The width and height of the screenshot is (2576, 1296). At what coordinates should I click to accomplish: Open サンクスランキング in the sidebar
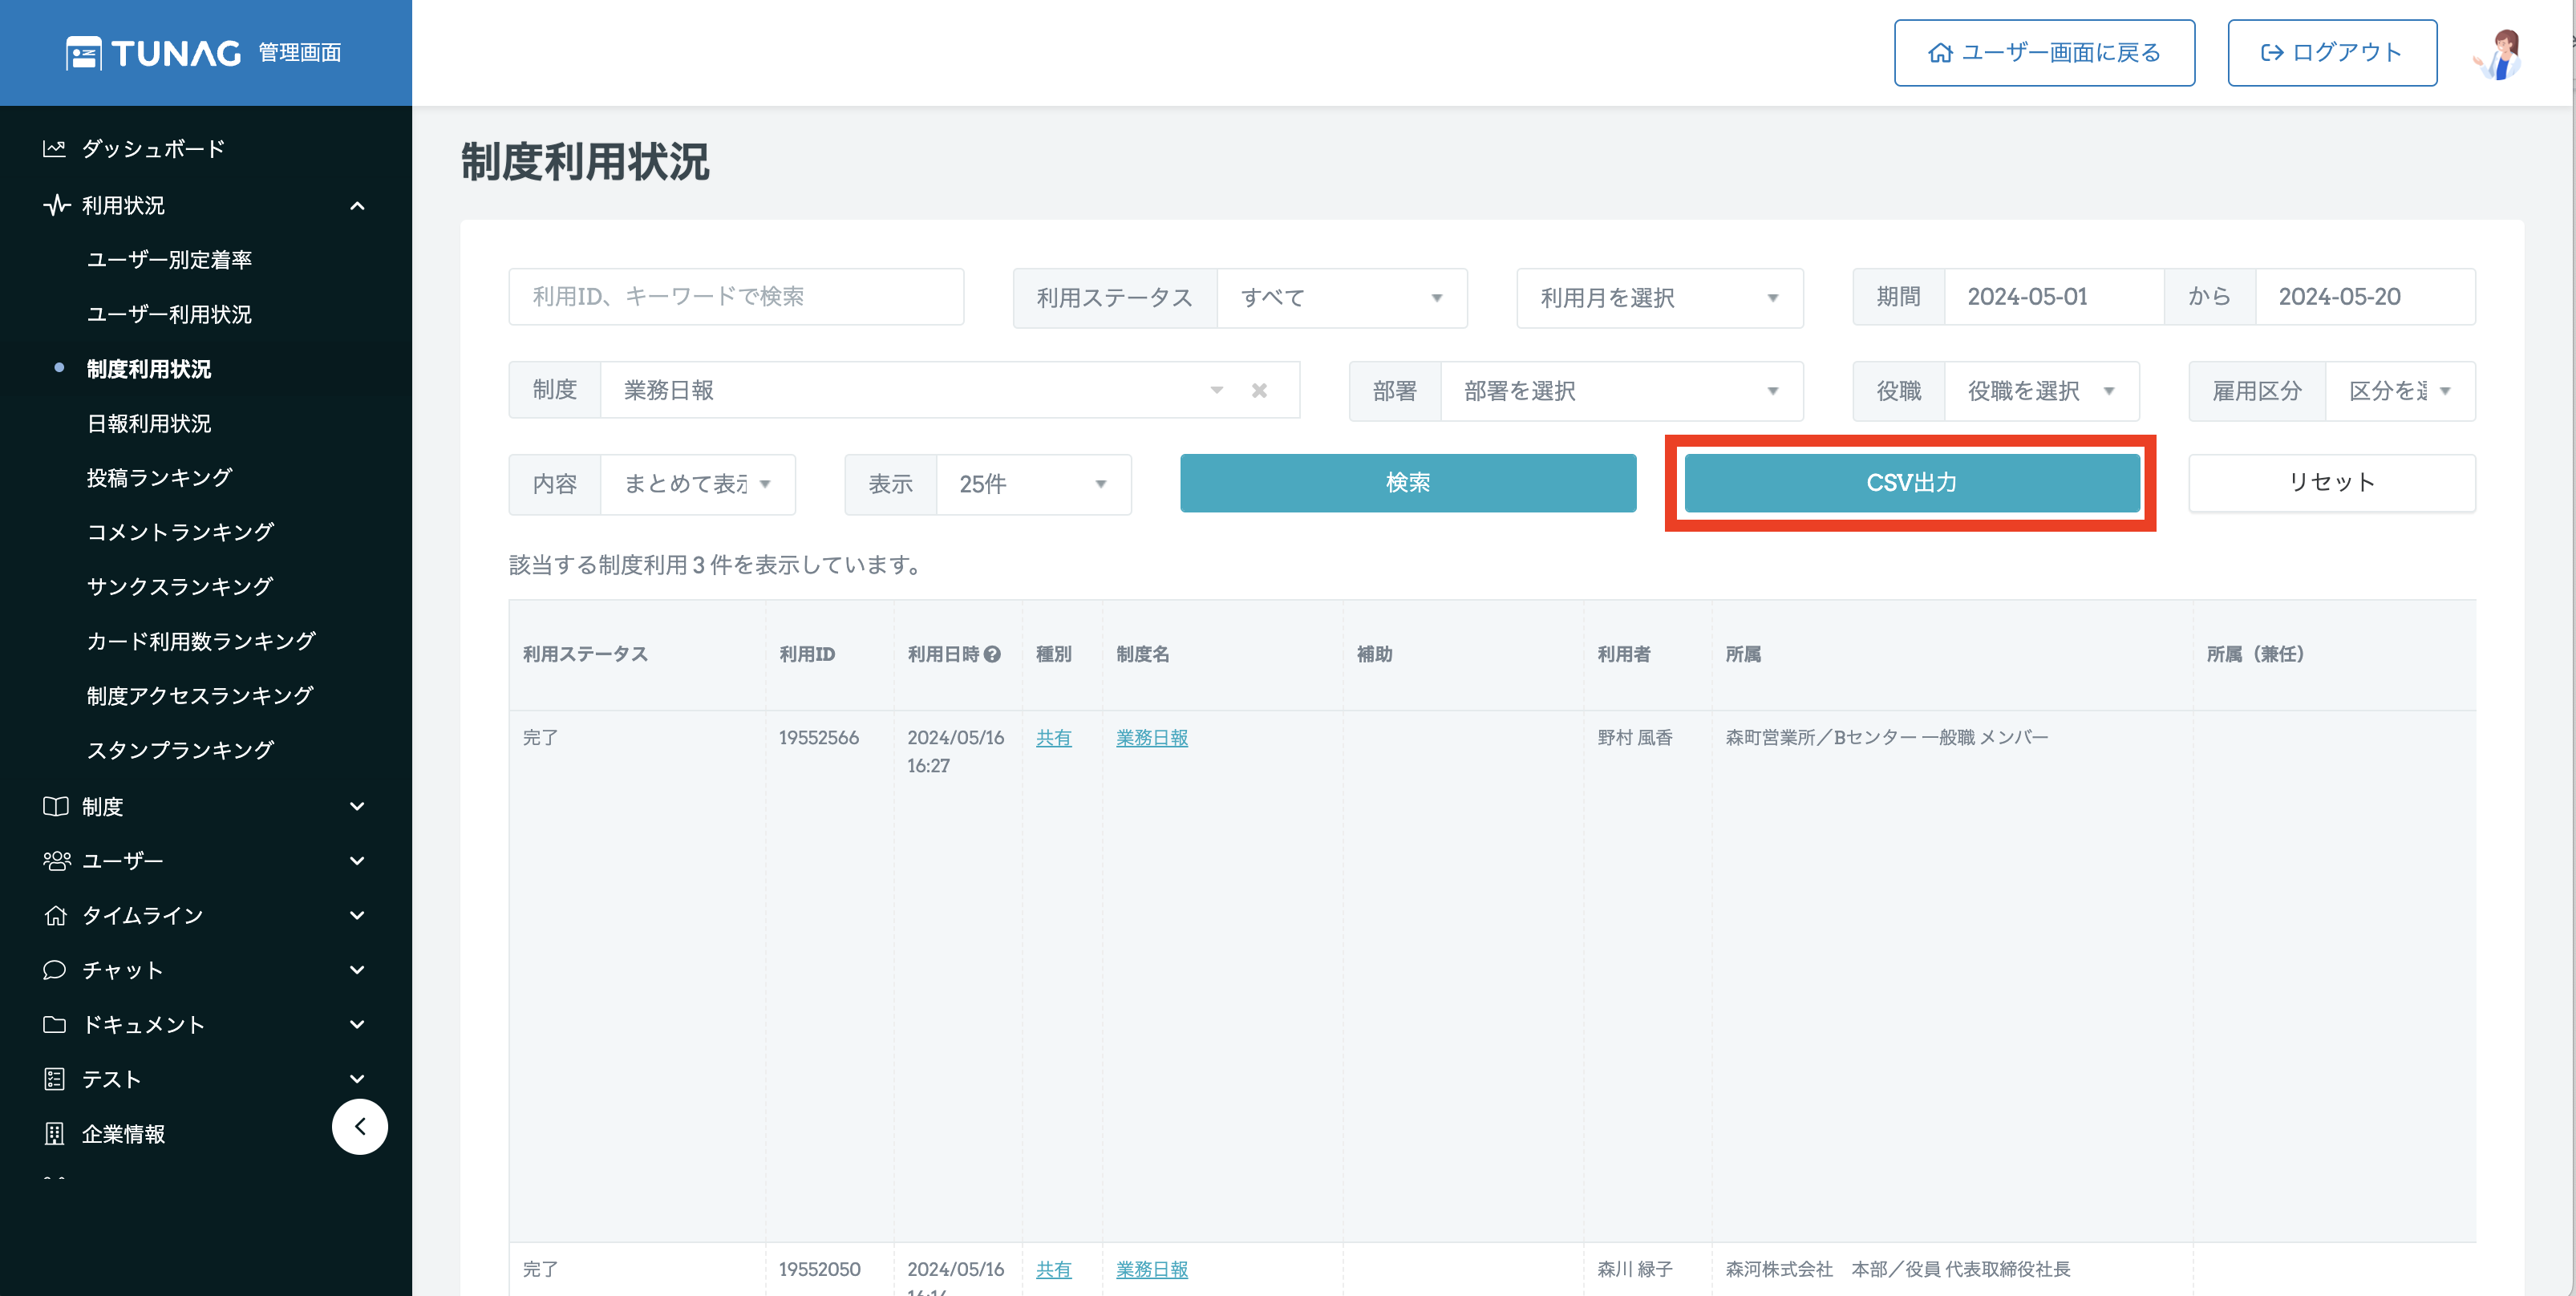point(180,586)
